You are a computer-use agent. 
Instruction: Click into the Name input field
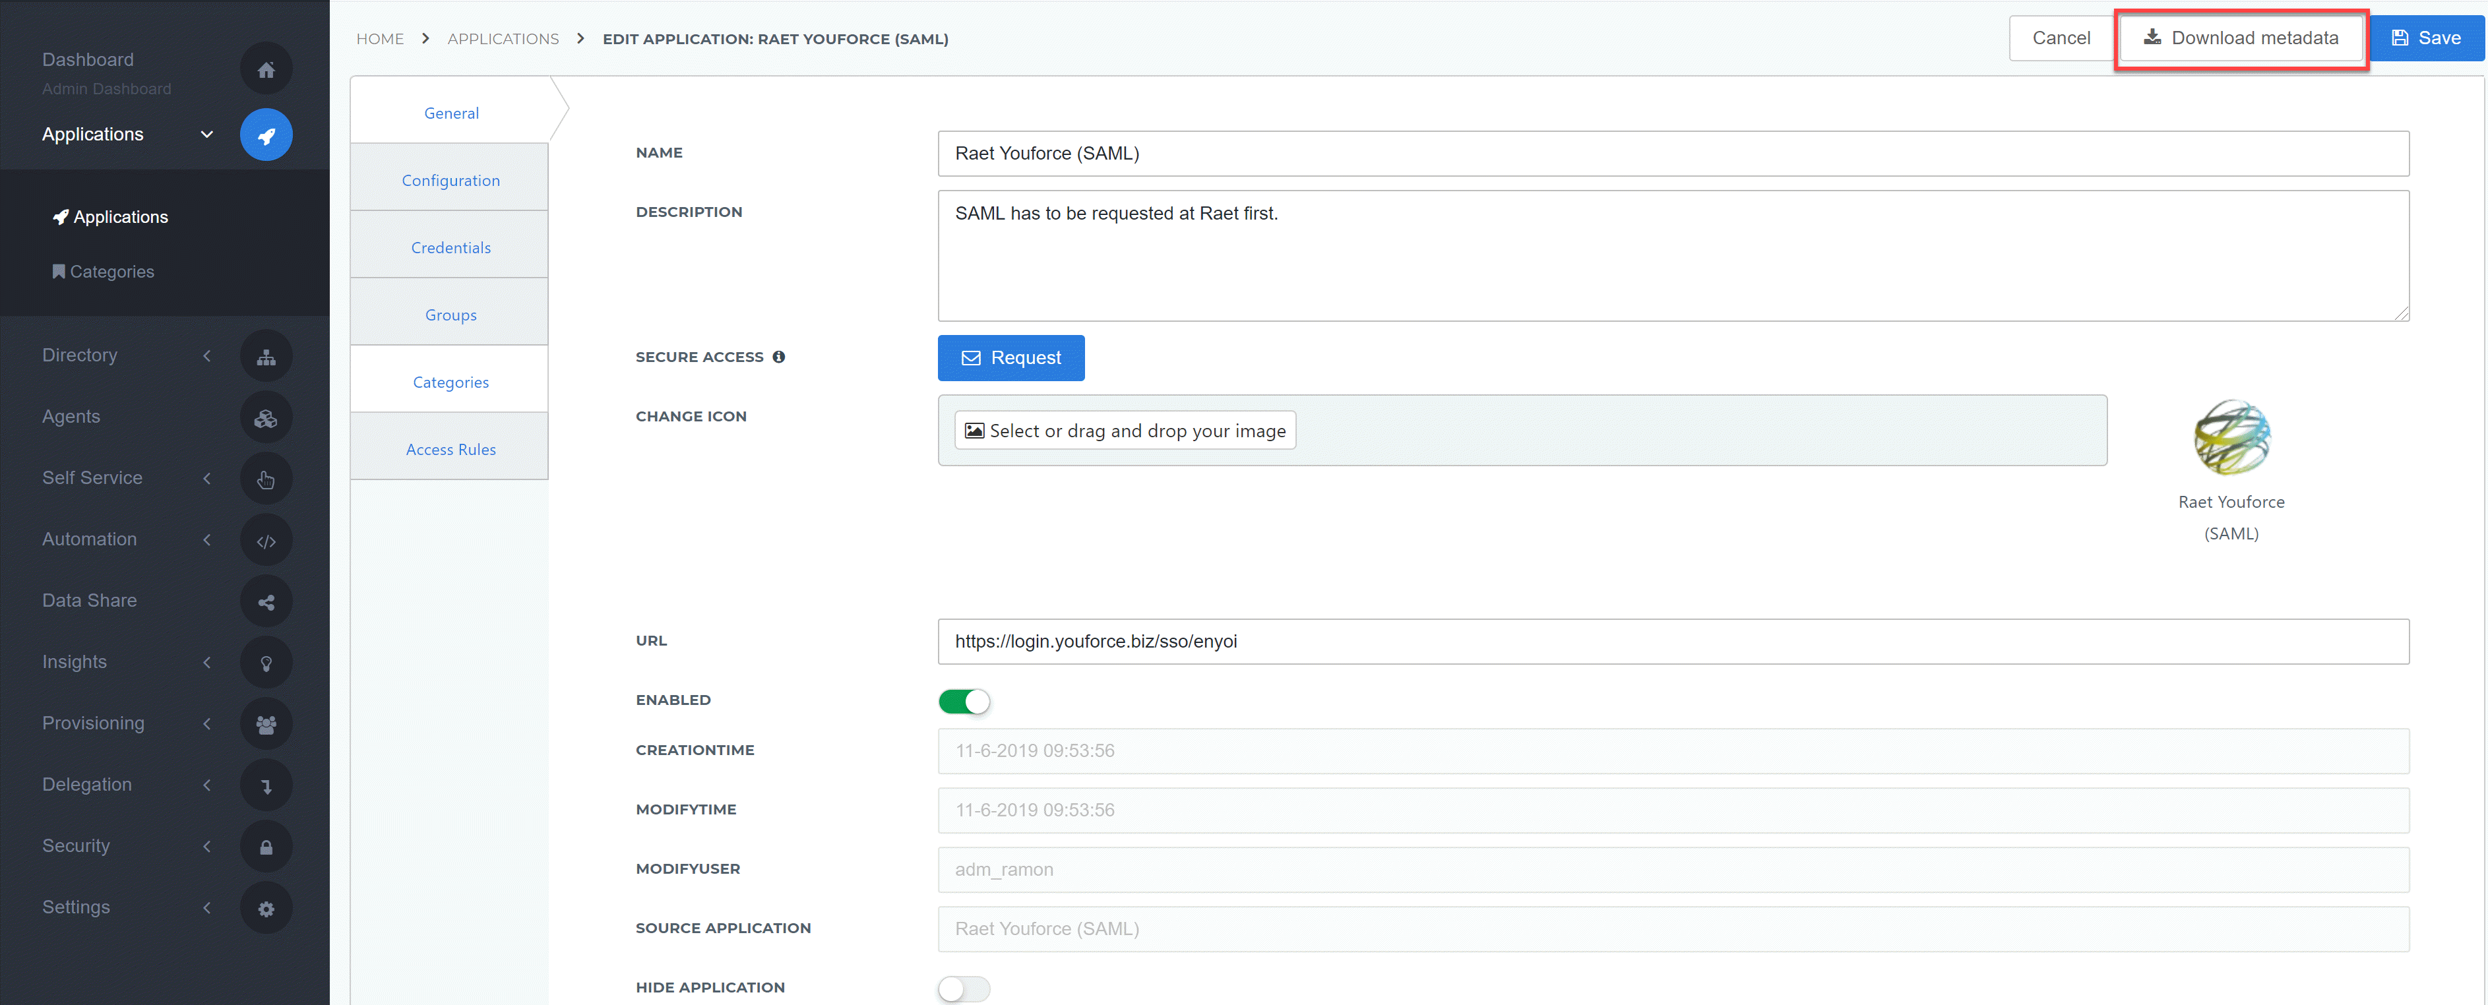(x=1673, y=154)
